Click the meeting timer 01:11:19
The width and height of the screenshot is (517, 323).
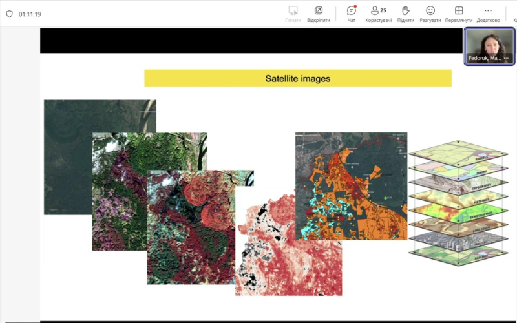[x=30, y=14]
